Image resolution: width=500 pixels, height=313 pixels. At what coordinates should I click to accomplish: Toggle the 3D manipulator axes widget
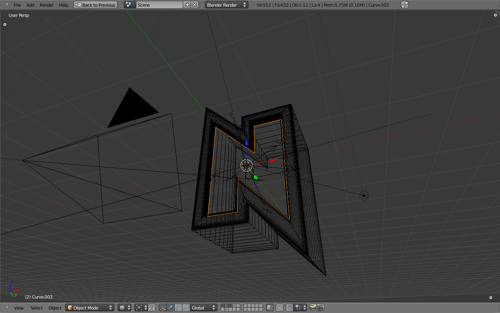coord(162,308)
